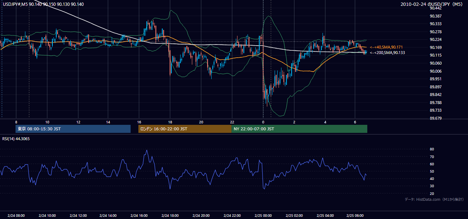
Task: Click the 2/25 04:00 bottom time label
Action: (x=325, y=215)
